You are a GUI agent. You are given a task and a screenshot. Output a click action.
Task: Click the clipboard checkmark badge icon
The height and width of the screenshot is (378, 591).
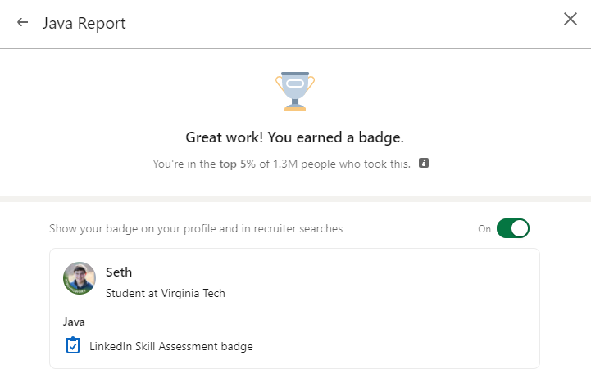[73, 346]
